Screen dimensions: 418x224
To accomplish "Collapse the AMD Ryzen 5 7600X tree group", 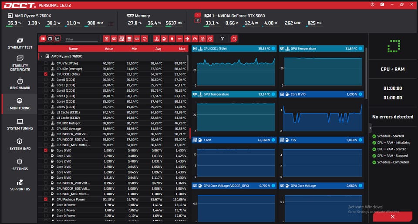I will 42,56.
